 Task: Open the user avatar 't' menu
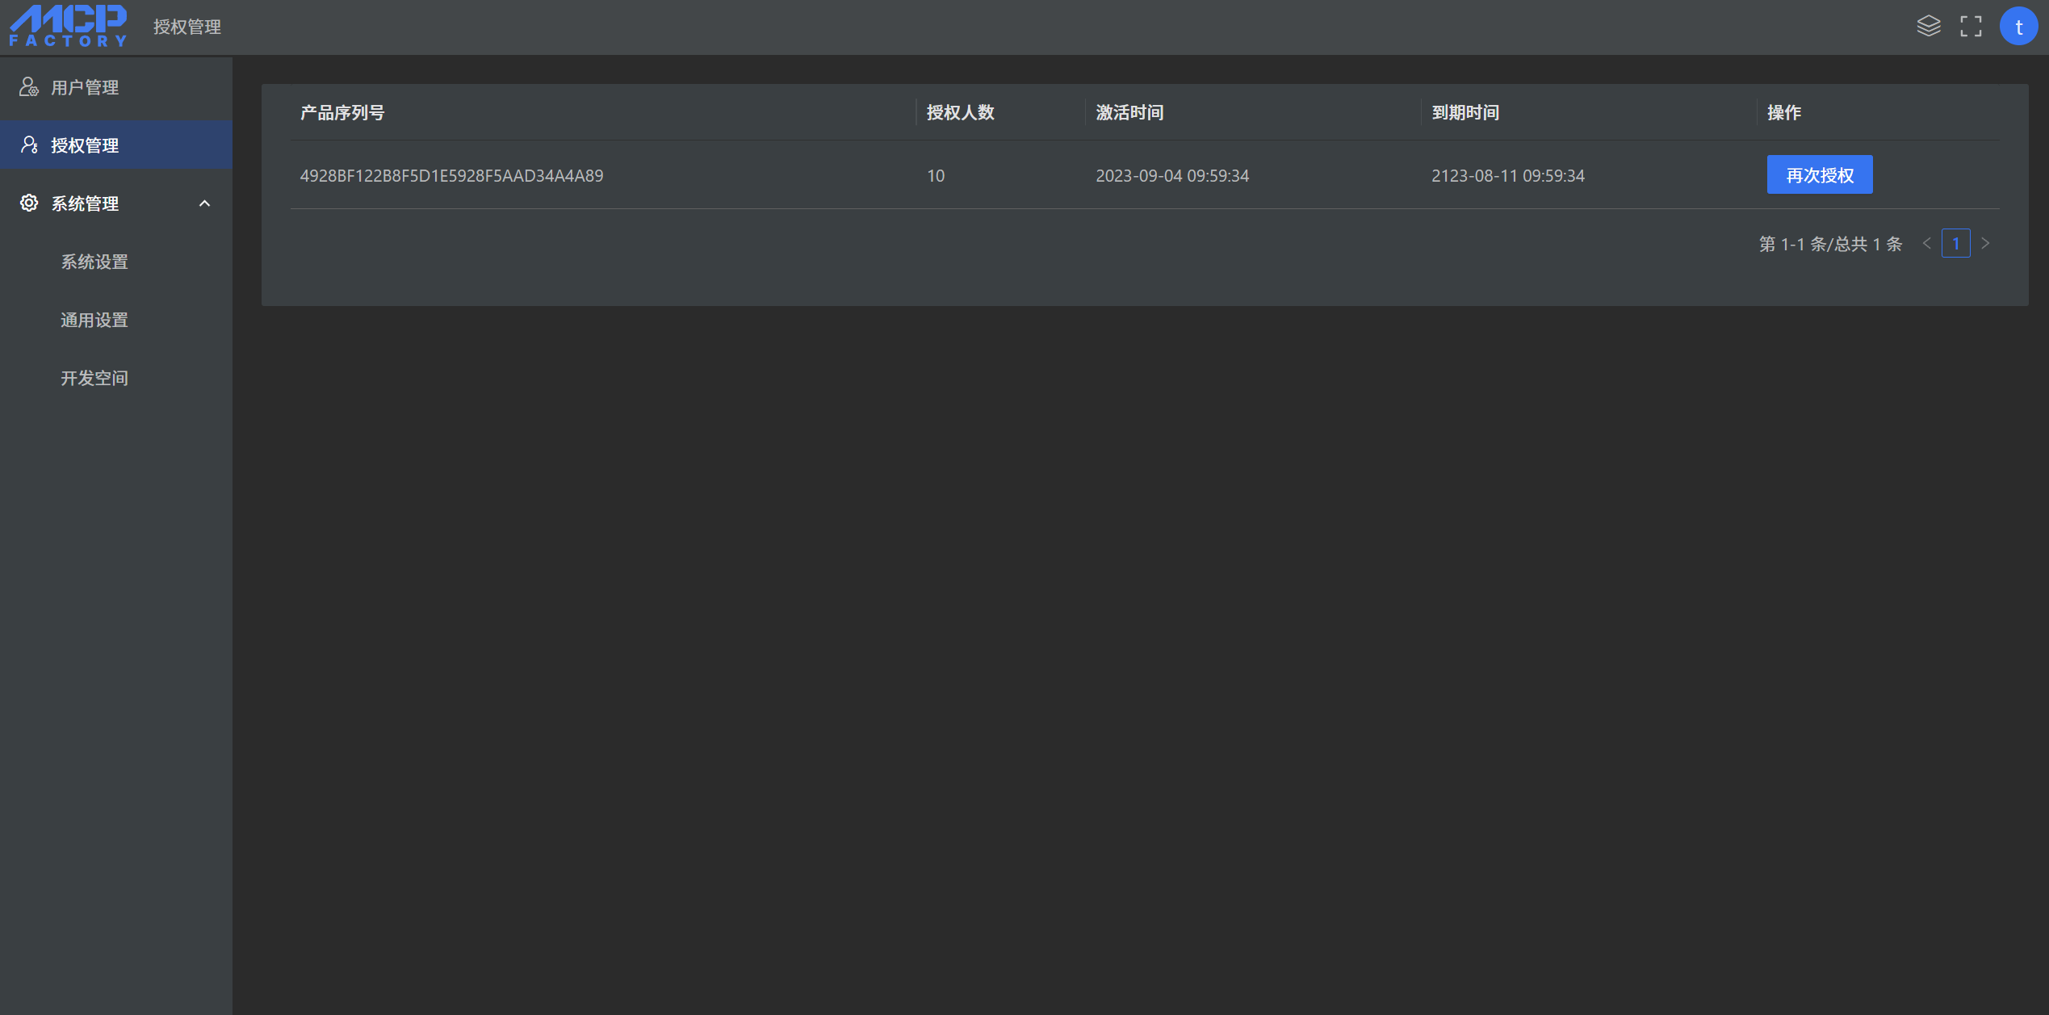[x=2018, y=27]
